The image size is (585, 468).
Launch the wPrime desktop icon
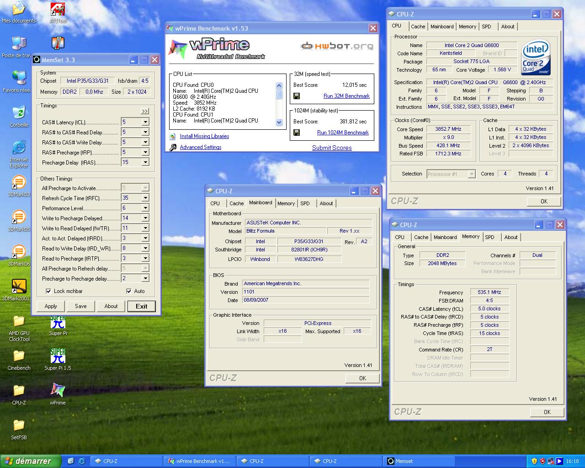point(58,390)
